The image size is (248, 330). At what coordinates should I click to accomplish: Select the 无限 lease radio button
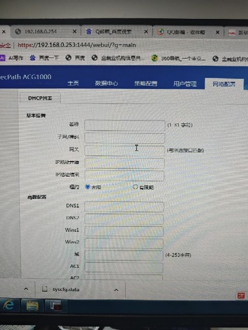(88, 187)
